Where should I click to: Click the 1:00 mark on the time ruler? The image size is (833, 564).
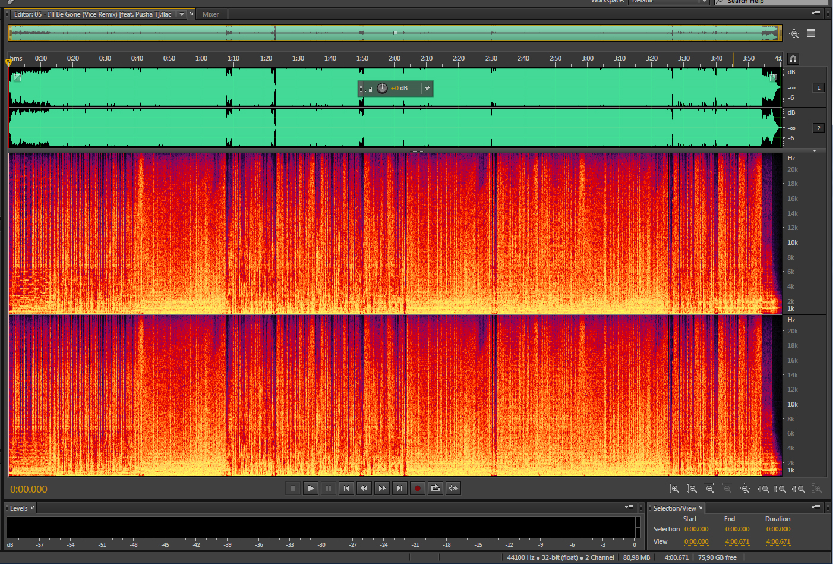(201, 58)
